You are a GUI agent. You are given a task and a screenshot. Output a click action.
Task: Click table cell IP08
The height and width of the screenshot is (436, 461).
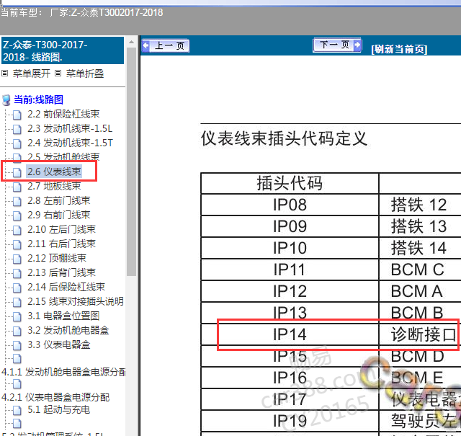pyautogui.click(x=290, y=205)
